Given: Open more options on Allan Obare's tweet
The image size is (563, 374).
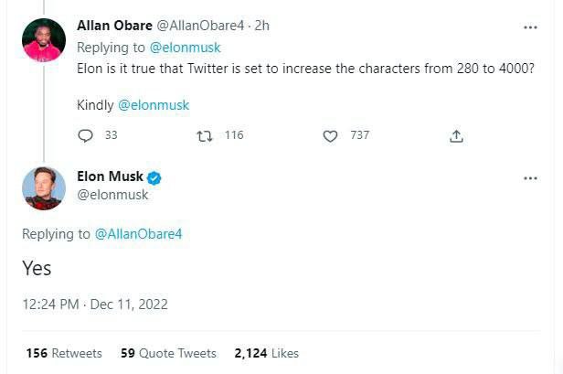Looking at the screenshot, I should tap(530, 27).
